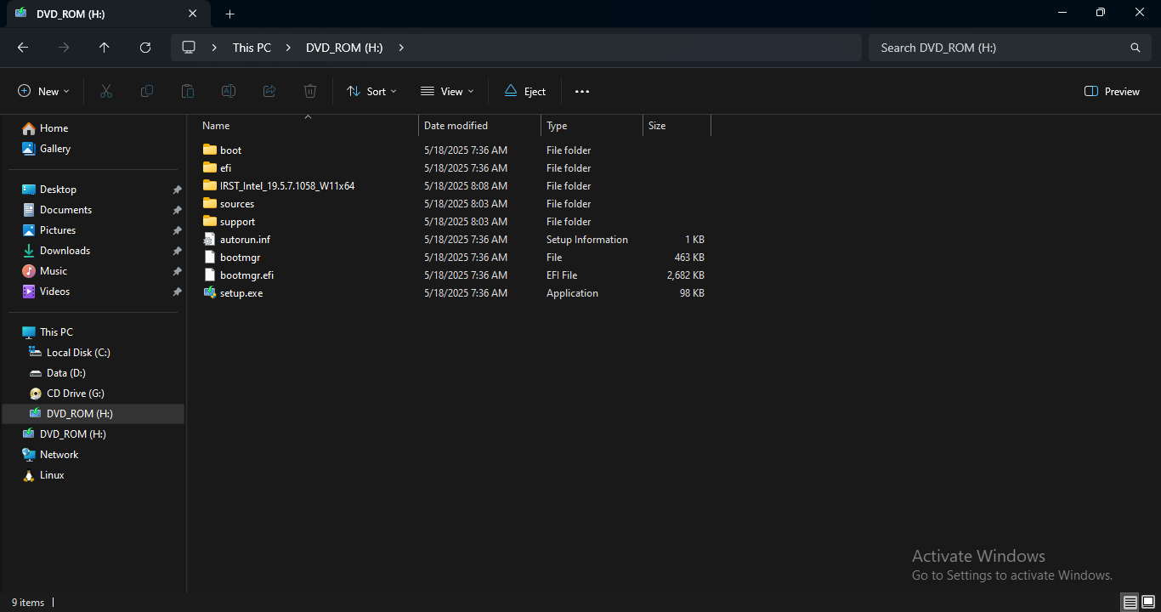This screenshot has width=1161, height=612.
Task: Switch to details view icon in status bar
Action: pyautogui.click(x=1130, y=602)
